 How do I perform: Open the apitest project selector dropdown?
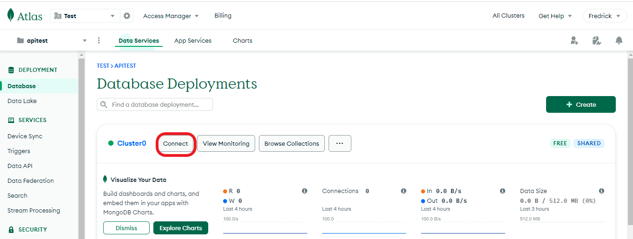pos(52,40)
